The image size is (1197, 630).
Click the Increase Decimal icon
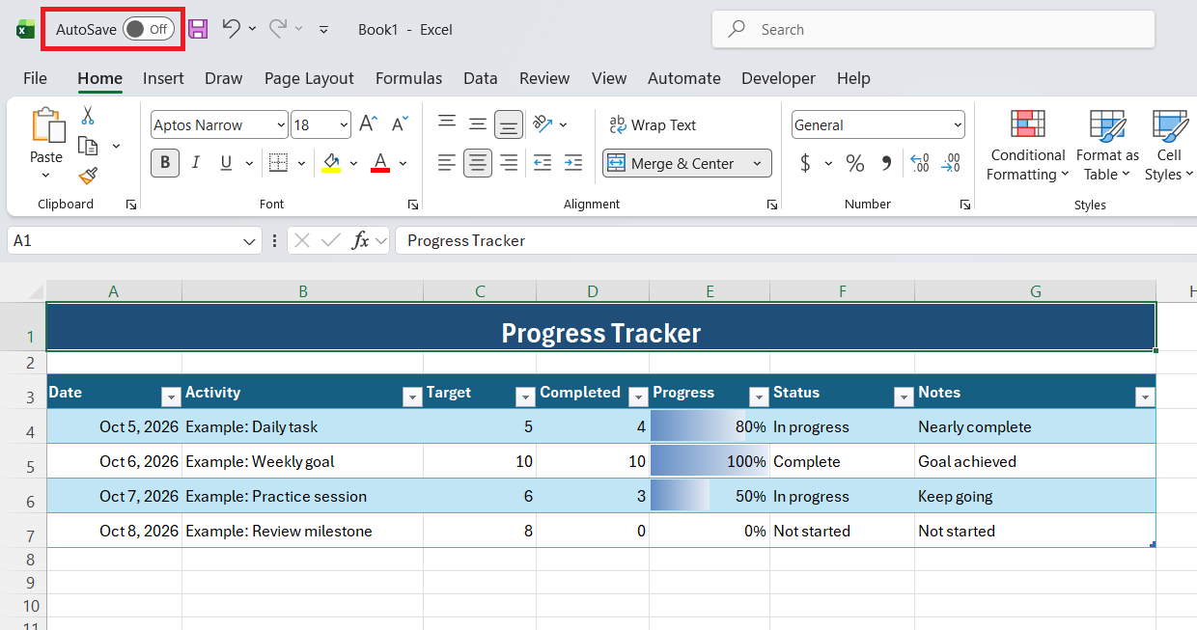click(920, 164)
